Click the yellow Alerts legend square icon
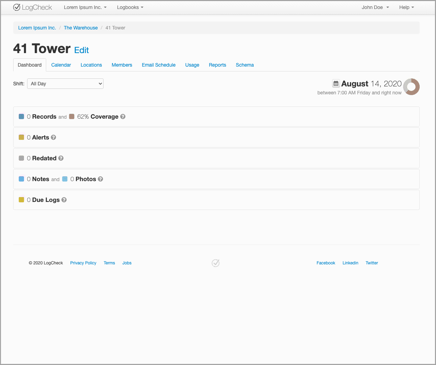Screen dimensions: 436x365 tap(21, 137)
